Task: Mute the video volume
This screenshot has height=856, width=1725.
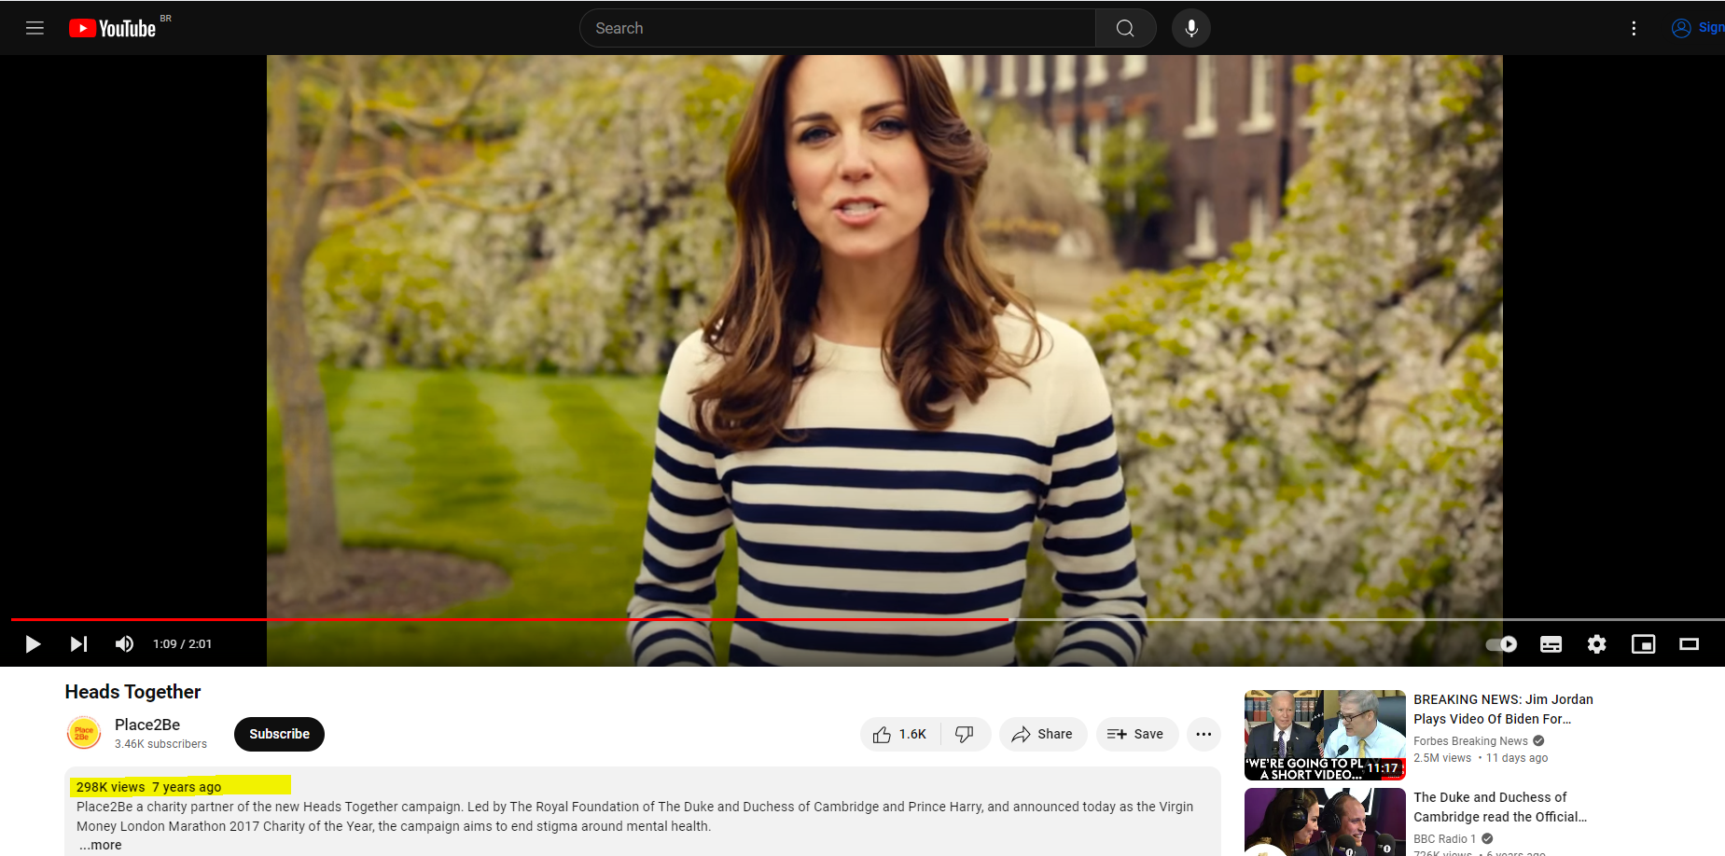Action: 124,644
